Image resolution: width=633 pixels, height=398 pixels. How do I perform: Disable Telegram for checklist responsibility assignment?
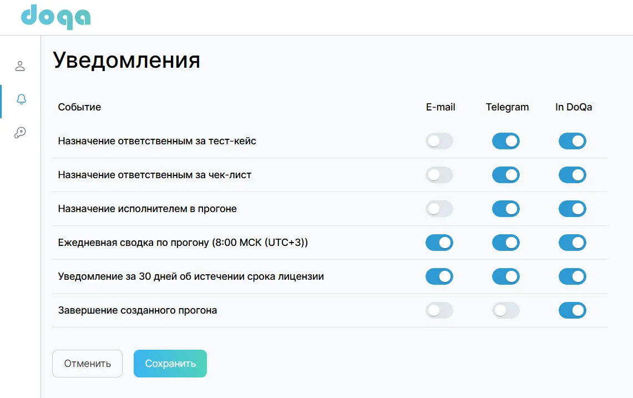tap(506, 175)
